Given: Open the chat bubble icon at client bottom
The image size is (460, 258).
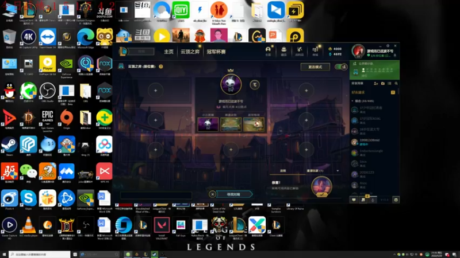Looking at the screenshot, I should (x=354, y=200).
